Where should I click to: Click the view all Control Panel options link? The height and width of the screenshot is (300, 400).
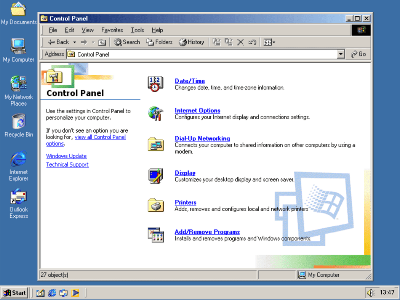100,137
